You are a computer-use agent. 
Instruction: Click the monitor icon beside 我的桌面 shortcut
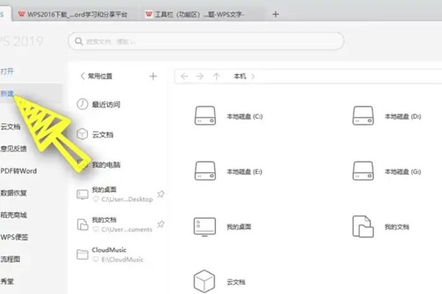click(x=83, y=194)
